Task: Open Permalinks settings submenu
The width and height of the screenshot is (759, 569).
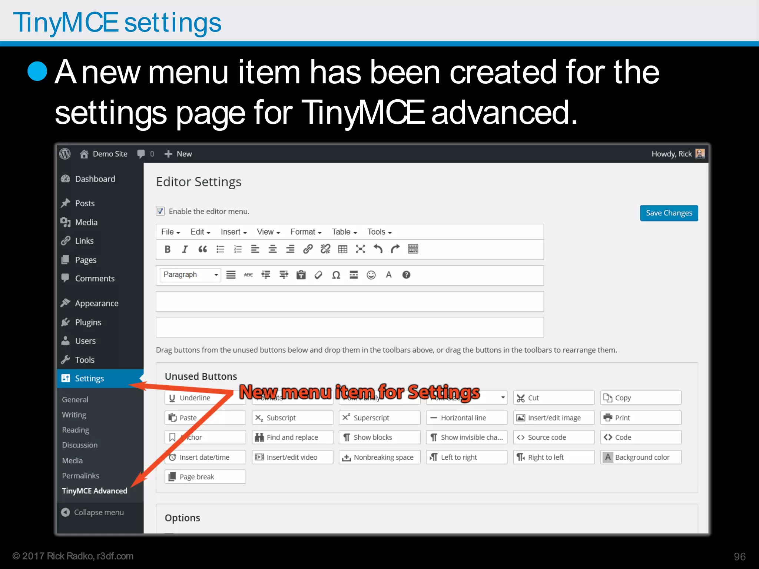Action: 80,476
